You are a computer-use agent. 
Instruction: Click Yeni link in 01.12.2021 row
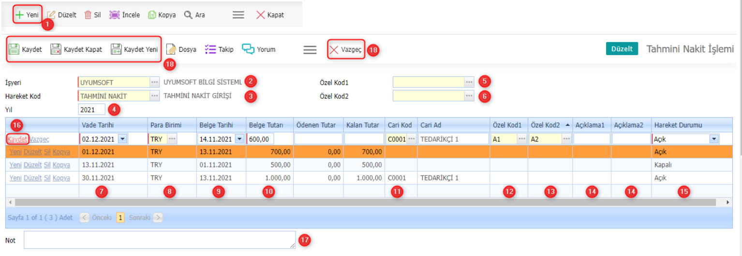click(x=15, y=152)
